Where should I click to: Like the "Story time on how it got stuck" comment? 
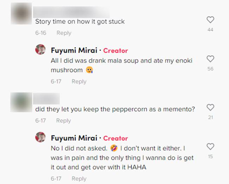(x=210, y=20)
